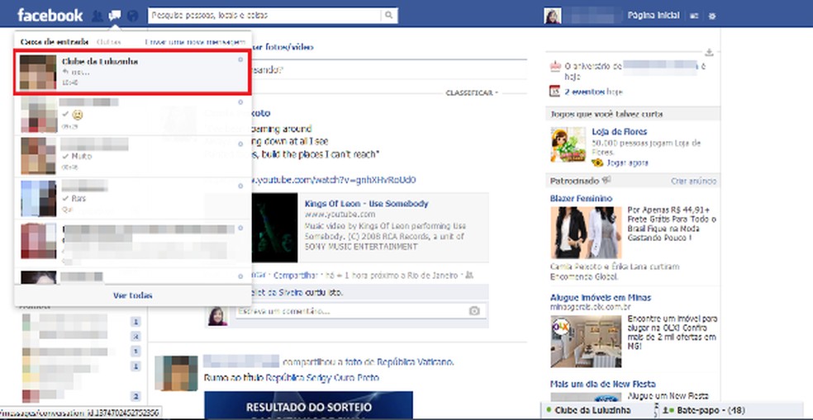Viewport: 813px width, 420px height.
Task: Click Jogar agora link
Action: [x=627, y=163]
